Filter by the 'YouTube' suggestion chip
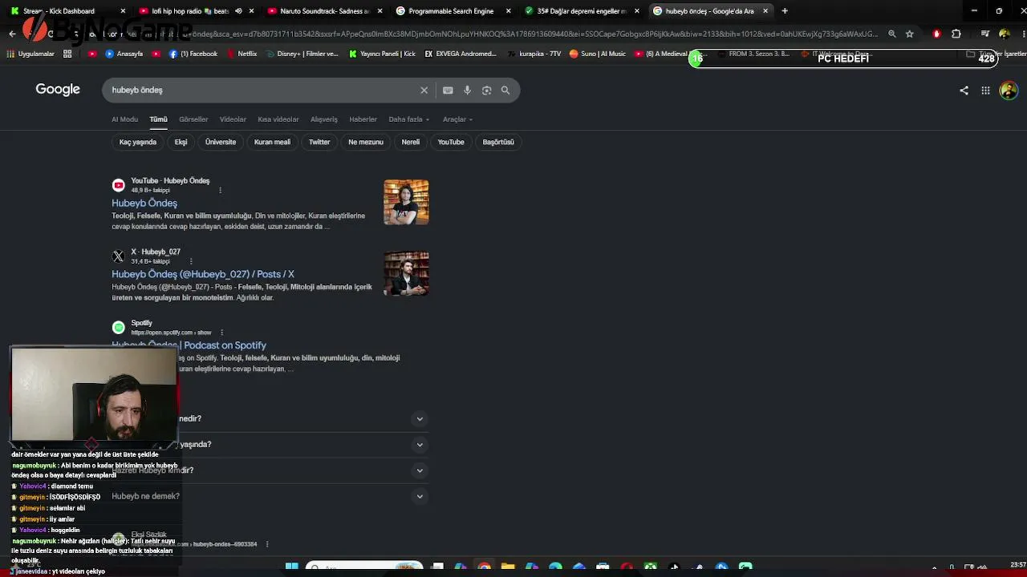 (451, 142)
